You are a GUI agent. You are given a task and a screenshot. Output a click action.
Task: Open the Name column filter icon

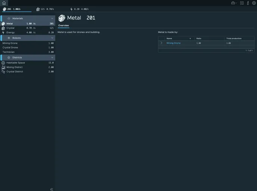click(x=190, y=39)
